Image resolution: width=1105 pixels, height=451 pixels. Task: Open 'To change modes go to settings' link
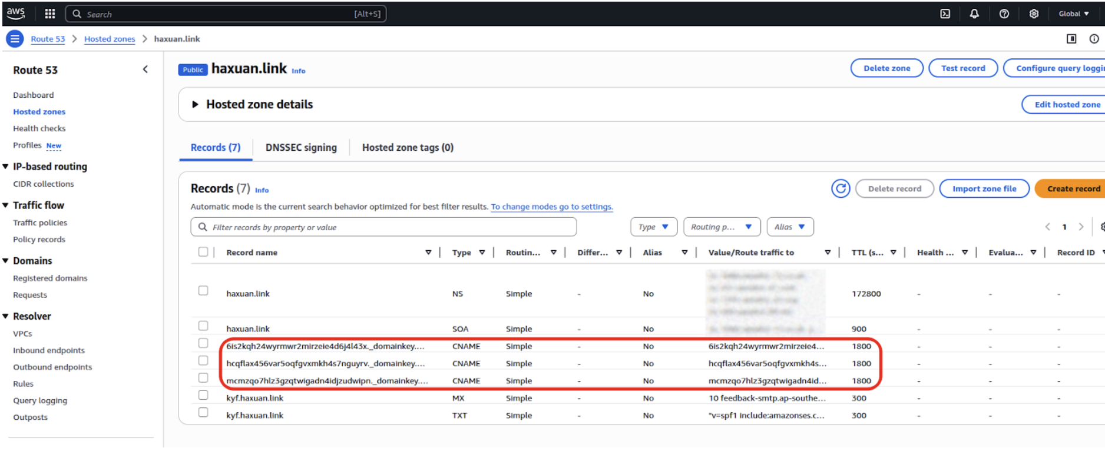coord(552,207)
